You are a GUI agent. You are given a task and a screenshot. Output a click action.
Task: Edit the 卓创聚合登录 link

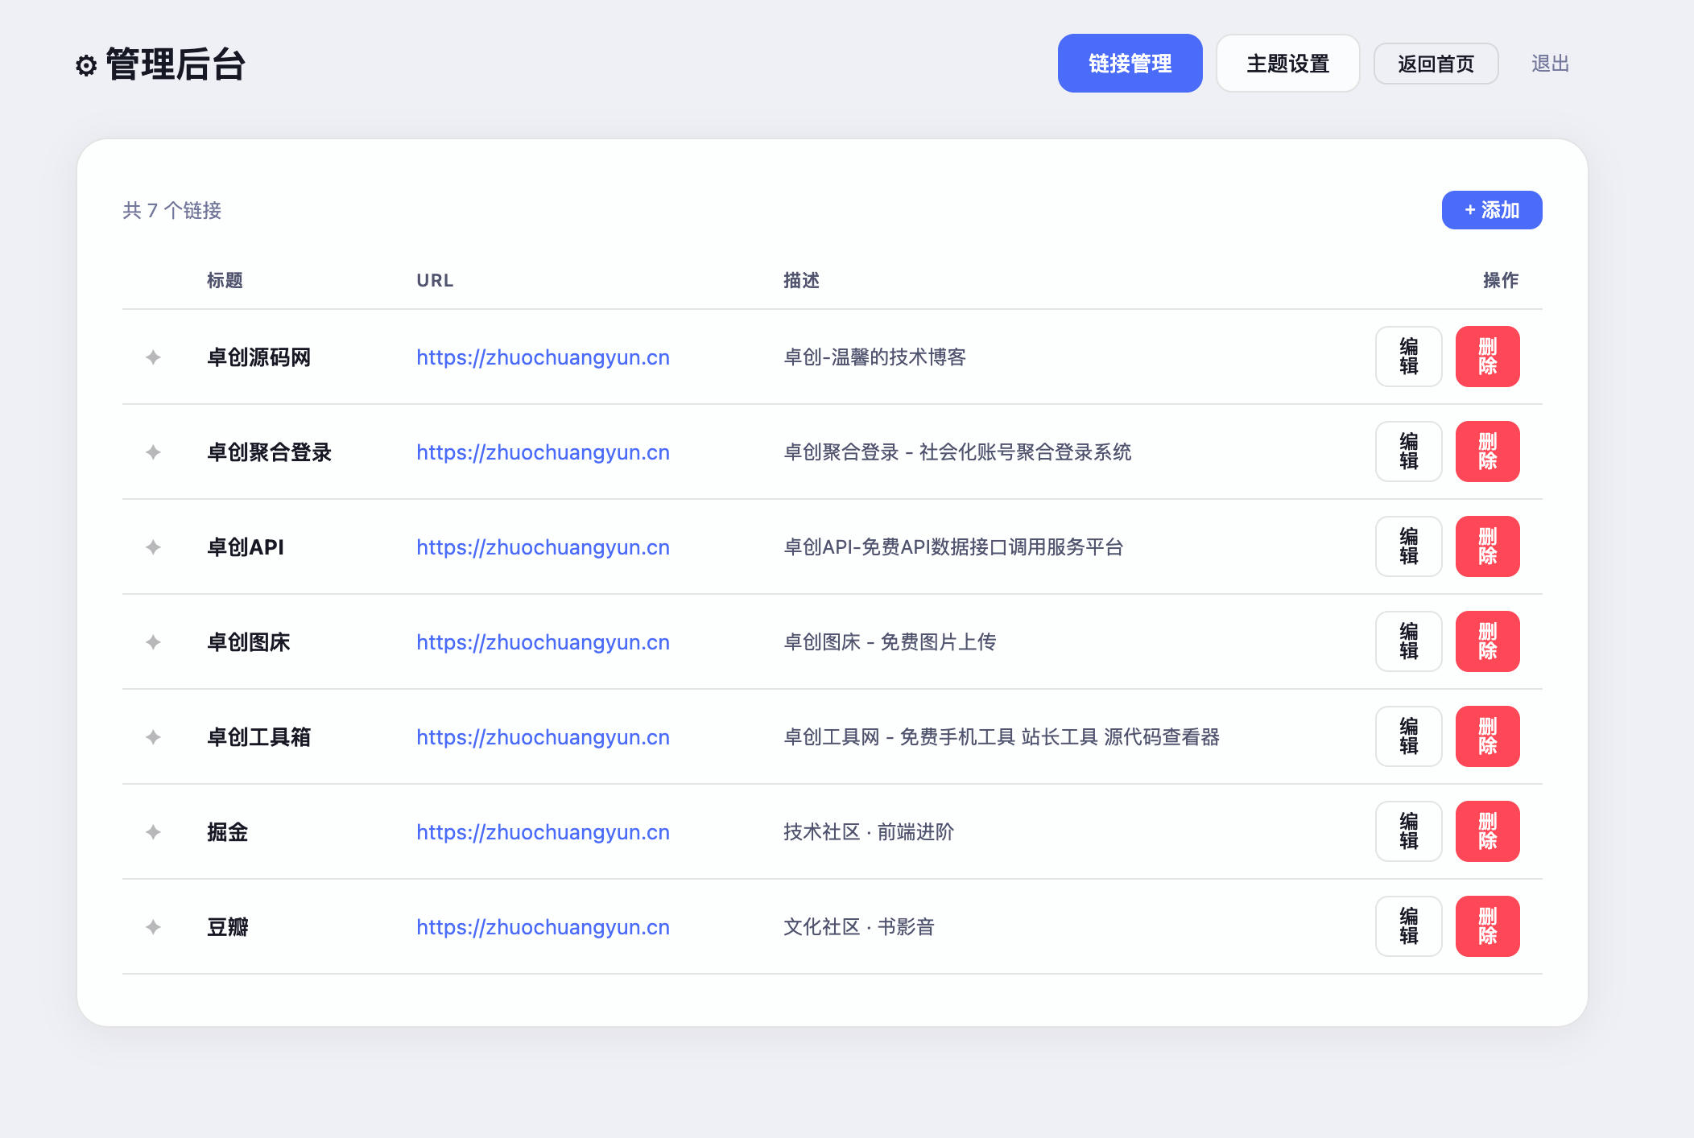click(x=1408, y=451)
